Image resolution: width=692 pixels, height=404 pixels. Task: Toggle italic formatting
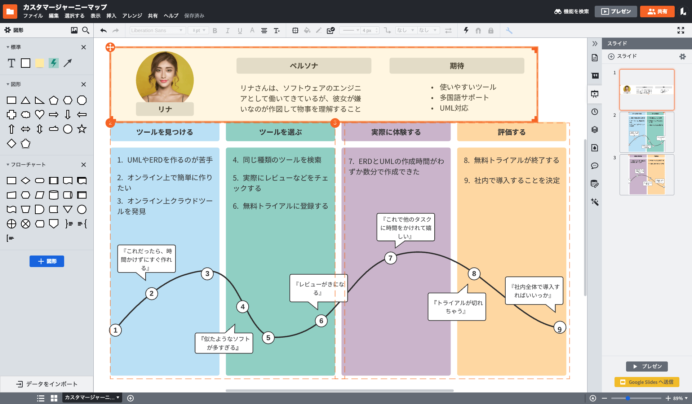227,30
